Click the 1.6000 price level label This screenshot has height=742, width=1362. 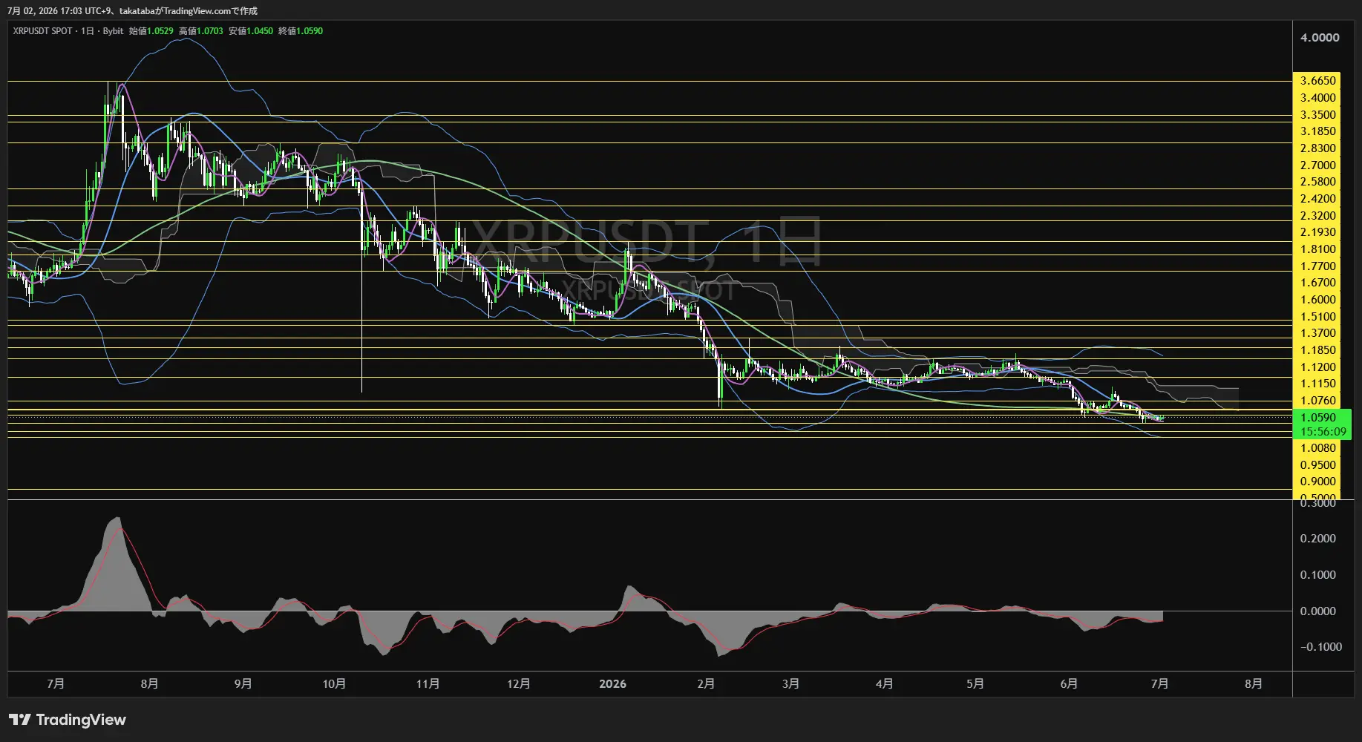pos(1318,300)
